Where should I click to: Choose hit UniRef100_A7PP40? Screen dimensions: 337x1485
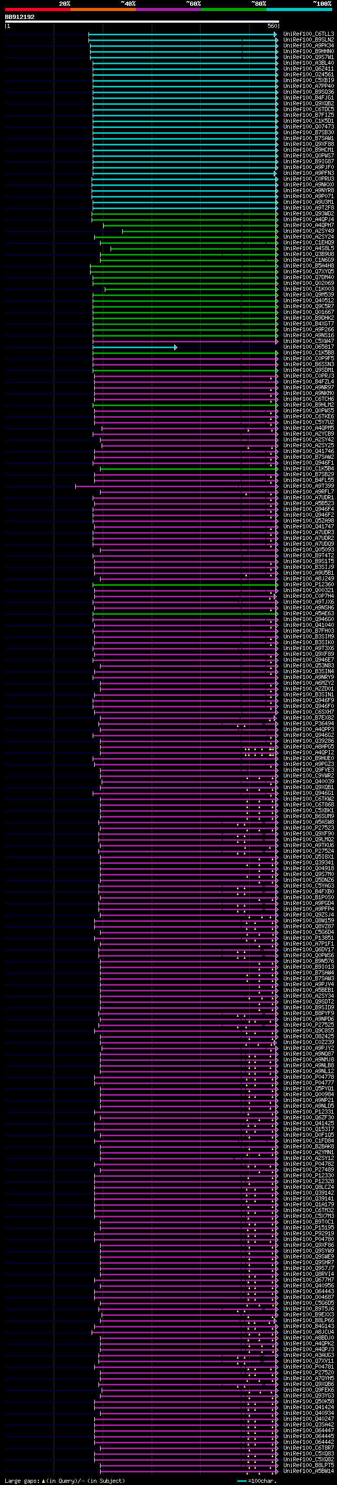tap(308, 86)
